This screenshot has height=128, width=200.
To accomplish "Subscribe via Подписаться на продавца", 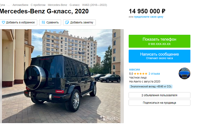I will (159, 103).
